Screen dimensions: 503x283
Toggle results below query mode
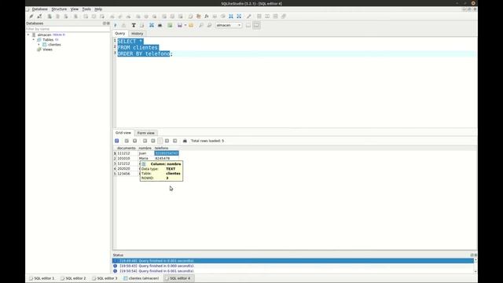pos(257,25)
